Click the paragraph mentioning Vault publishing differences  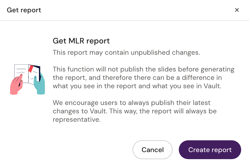tap(143, 77)
